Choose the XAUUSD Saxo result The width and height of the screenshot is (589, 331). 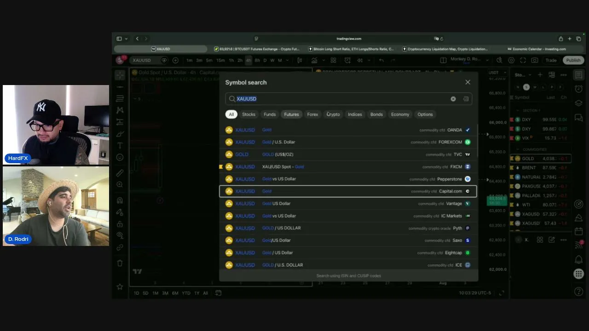(348, 240)
